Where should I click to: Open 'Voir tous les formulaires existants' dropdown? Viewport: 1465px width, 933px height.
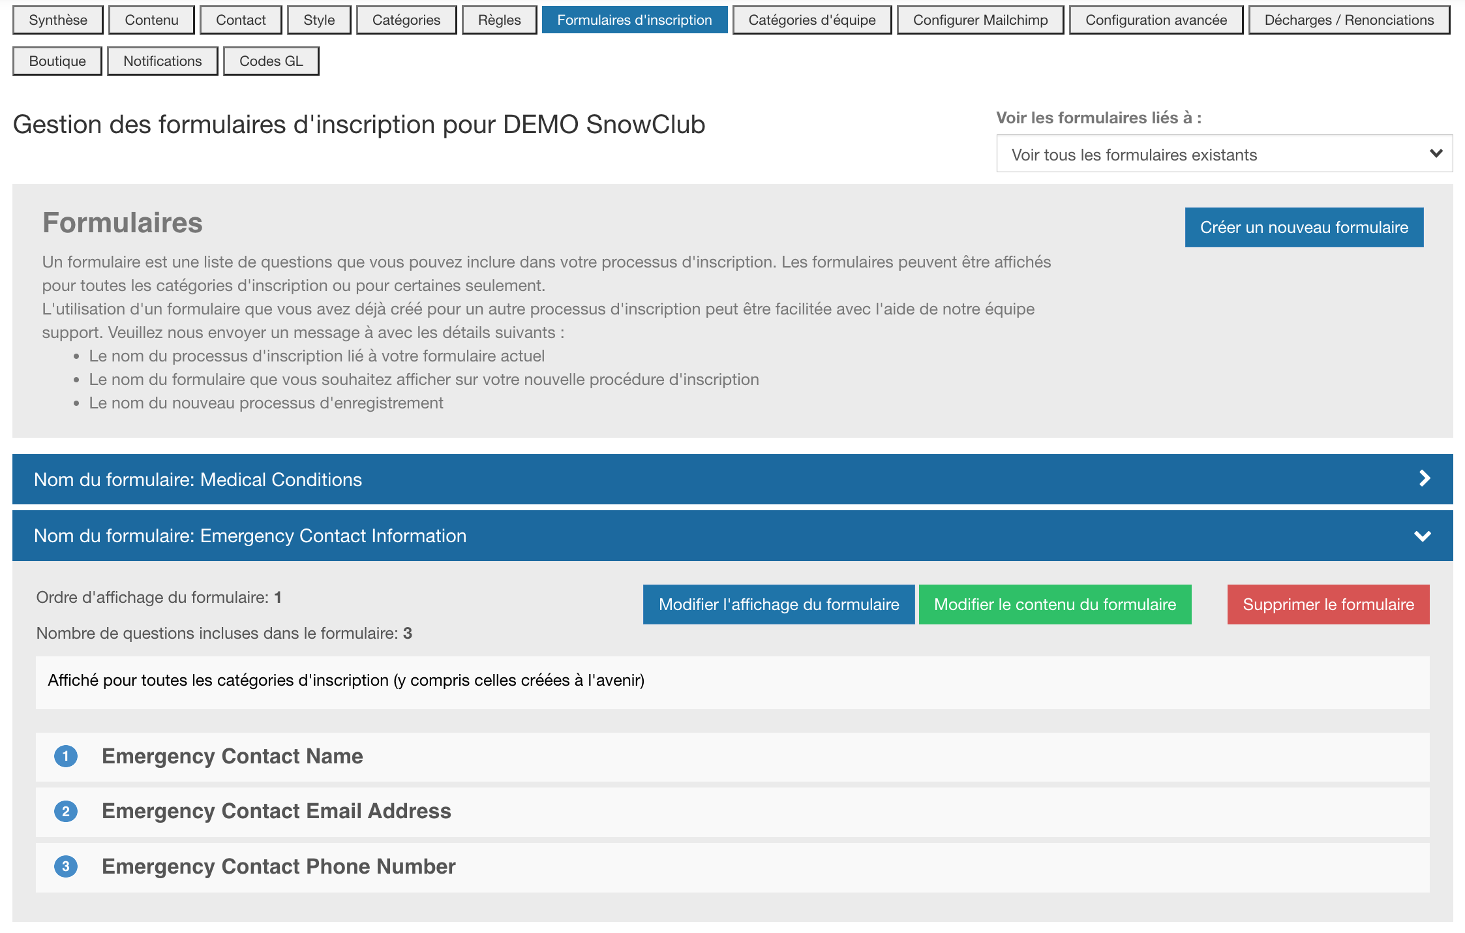pyautogui.click(x=1224, y=154)
